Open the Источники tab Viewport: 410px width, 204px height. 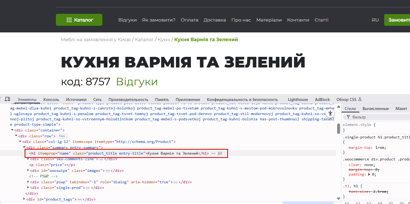[76, 100]
